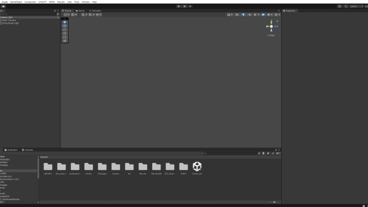Click the Step frame button
The height and width of the screenshot is (207, 368).
pyautogui.click(x=190, y=6)
